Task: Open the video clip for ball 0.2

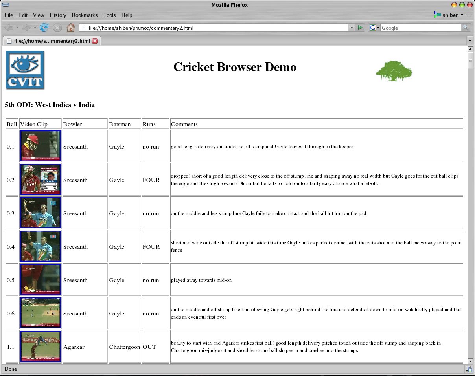Action: (x=41, y=180)
